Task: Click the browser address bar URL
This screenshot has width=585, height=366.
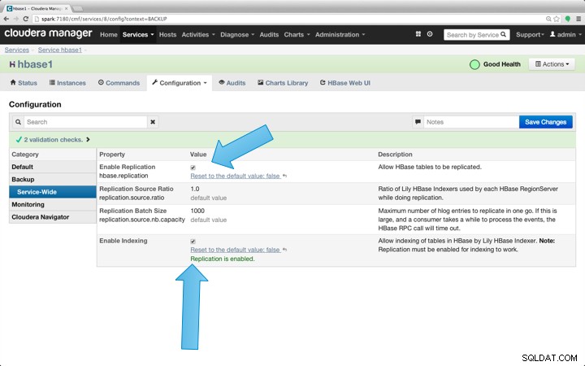Action: [104, 19]
